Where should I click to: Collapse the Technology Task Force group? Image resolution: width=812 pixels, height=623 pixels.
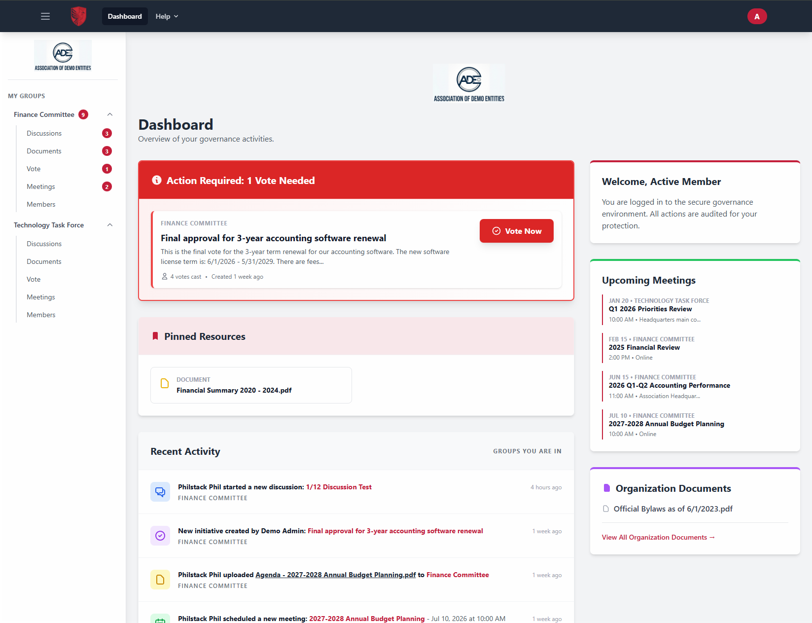tap(110, 225)
